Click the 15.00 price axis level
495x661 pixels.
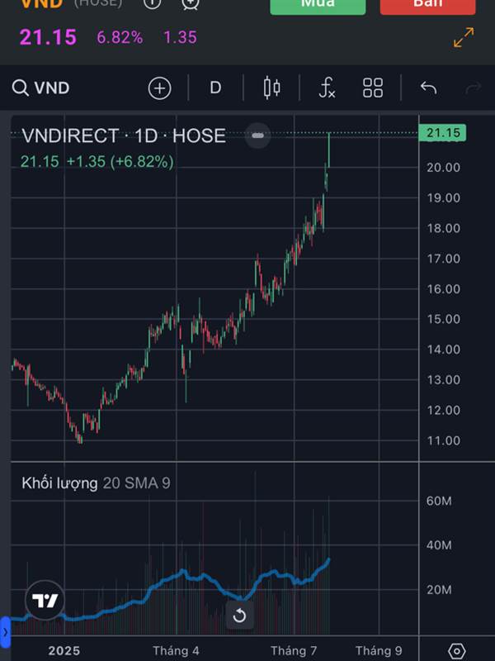(x=444, y=319)
